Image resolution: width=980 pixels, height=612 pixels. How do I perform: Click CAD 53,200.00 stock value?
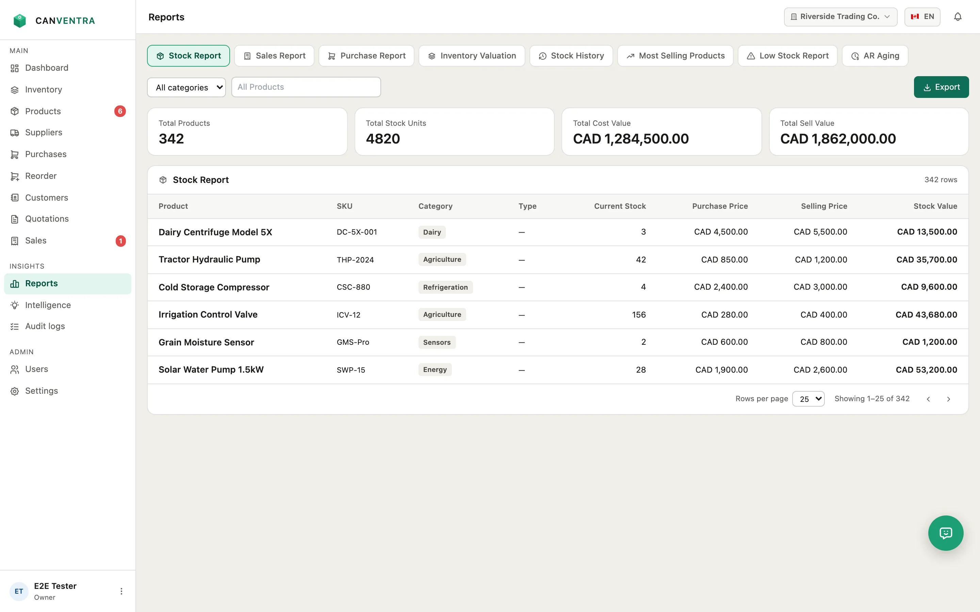pos(926,370)
